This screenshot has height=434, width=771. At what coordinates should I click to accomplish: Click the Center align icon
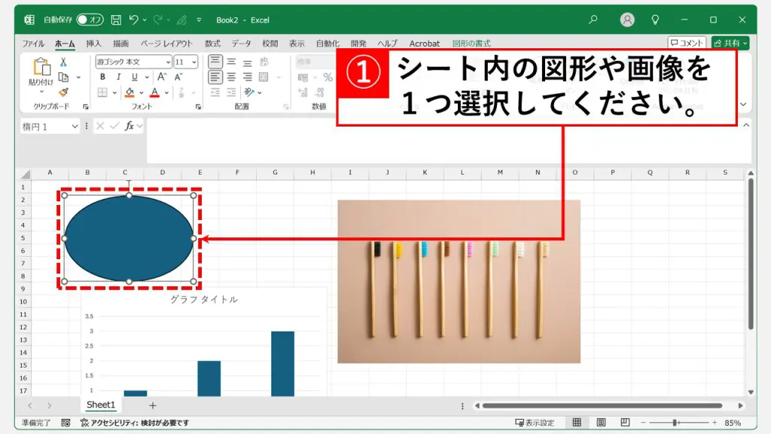pyautogui.click(x=232, y=77)
